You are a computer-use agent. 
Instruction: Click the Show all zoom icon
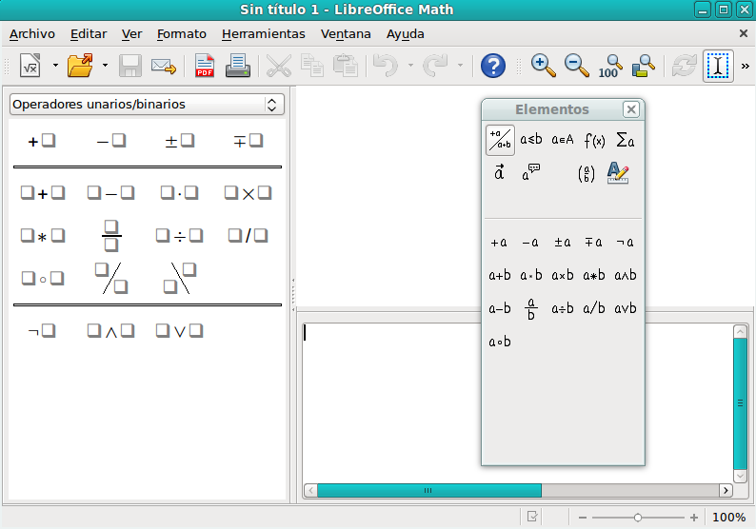click(644, 66)
